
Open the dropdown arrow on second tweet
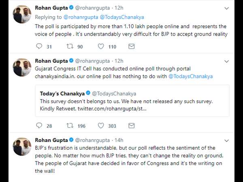click(x=226, y=61)
